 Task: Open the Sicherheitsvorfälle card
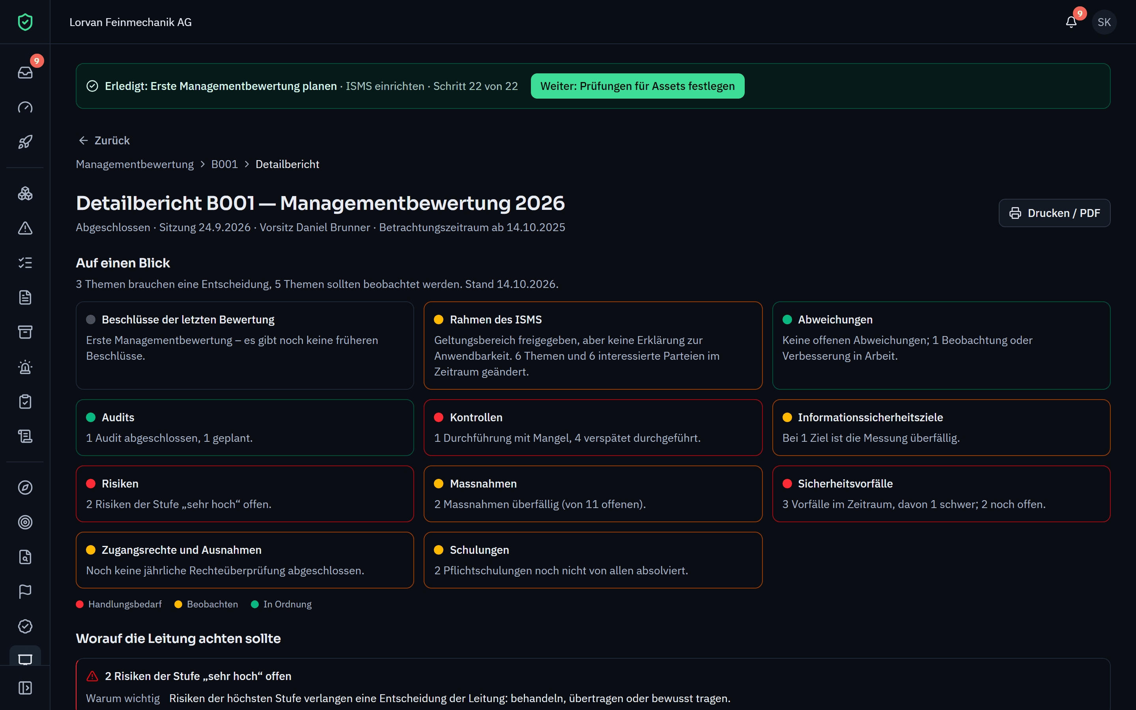coord(941,493)
